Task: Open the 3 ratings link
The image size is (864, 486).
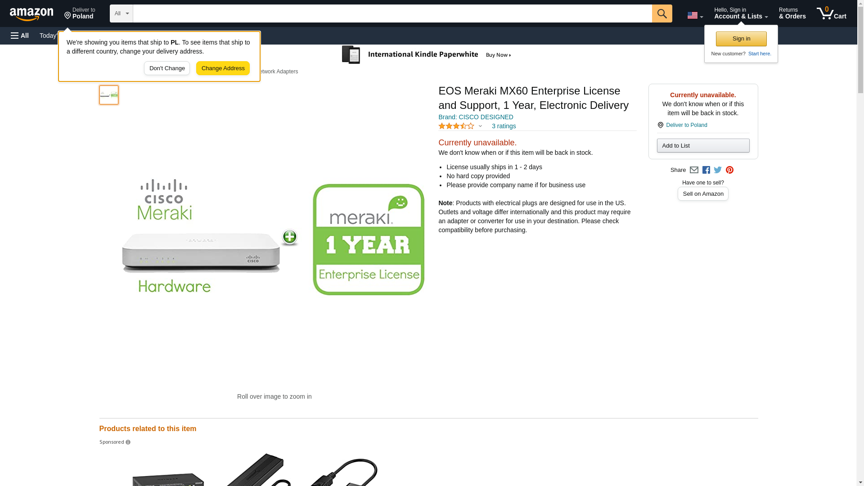Action: (504, 126)
